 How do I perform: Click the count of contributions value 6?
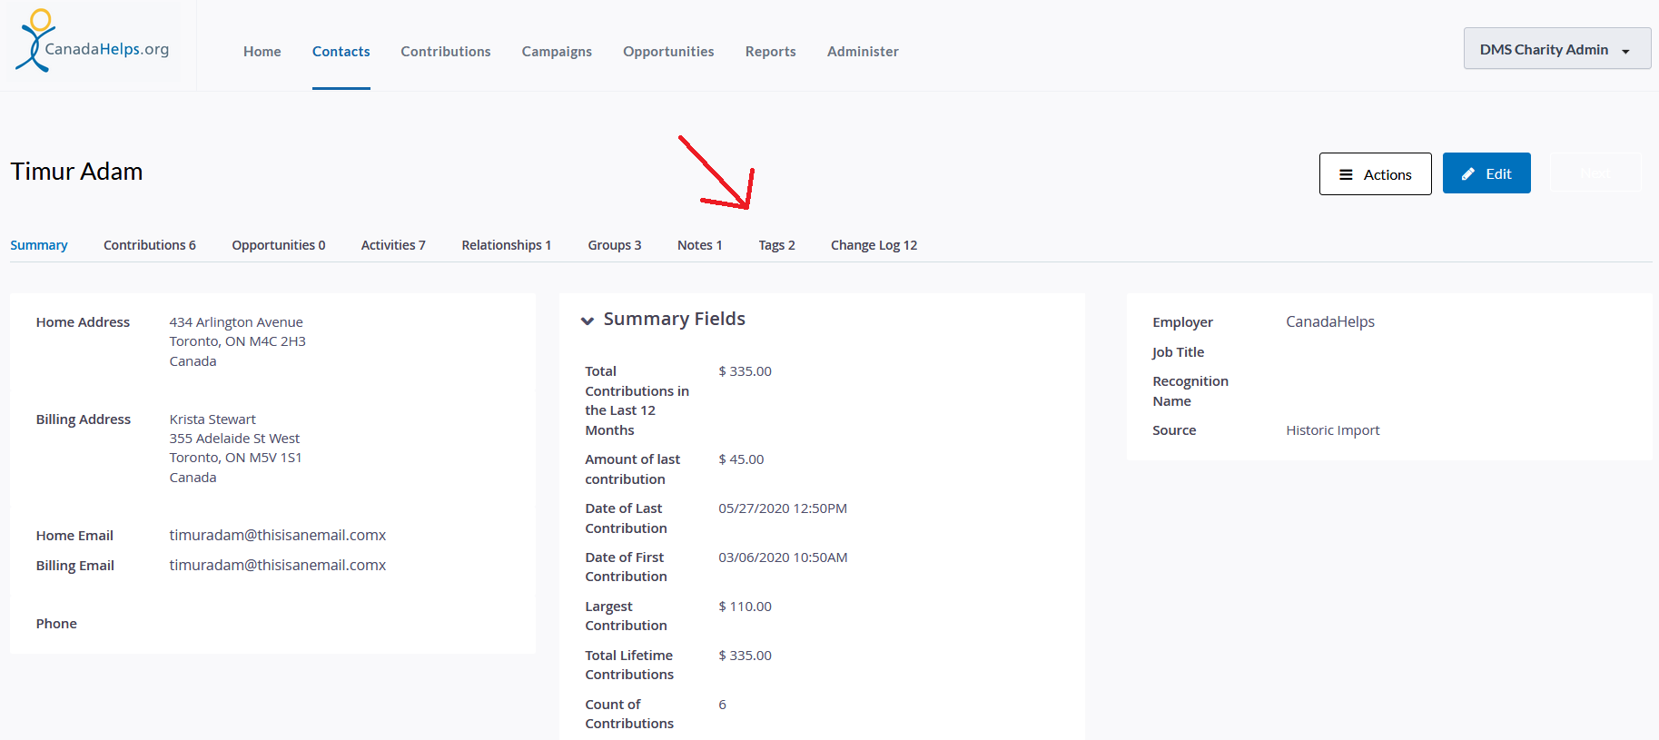click(722, 705)
